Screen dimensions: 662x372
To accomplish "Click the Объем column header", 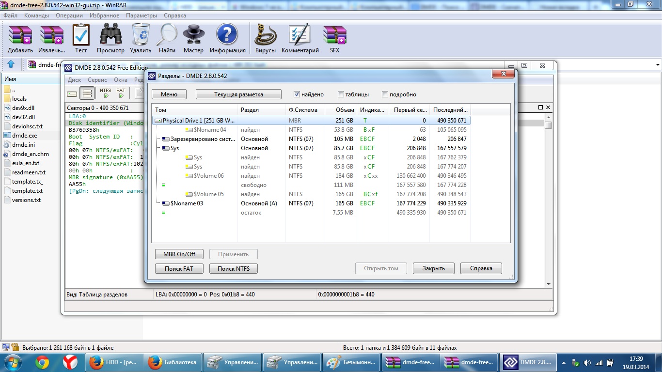I will (x=341, y=110).
